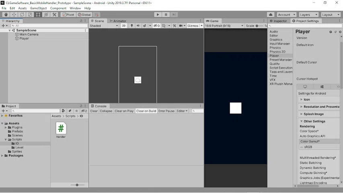Toggle Clear on Play in Console

tap(124, 111)
